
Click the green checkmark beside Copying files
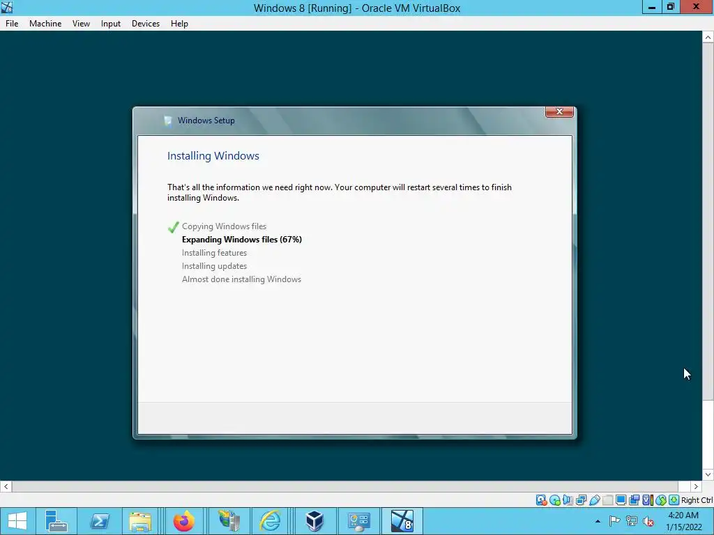point(173,226)
